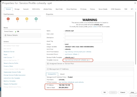Close the Properties dialog with the X

[135, 3]
